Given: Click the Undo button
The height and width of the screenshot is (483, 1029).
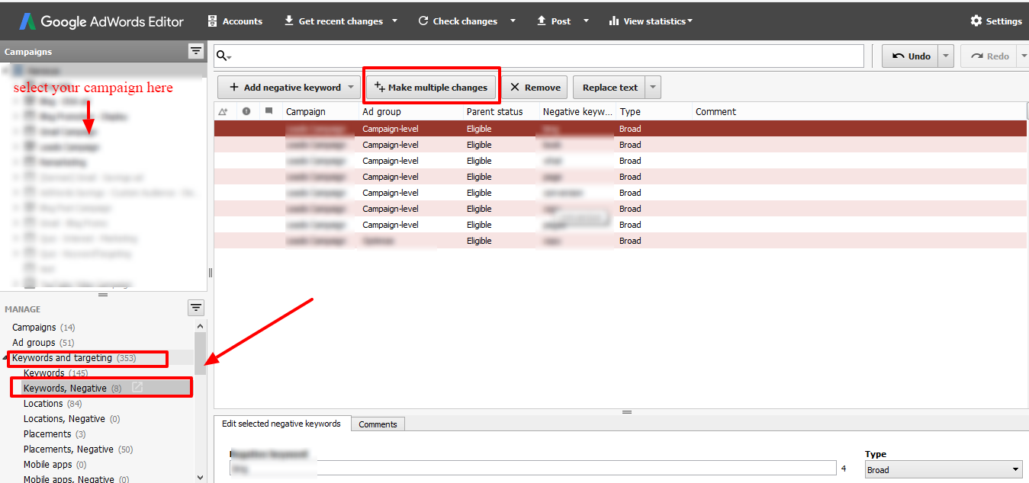Looking at the screenshot, I should pos(909,56).
